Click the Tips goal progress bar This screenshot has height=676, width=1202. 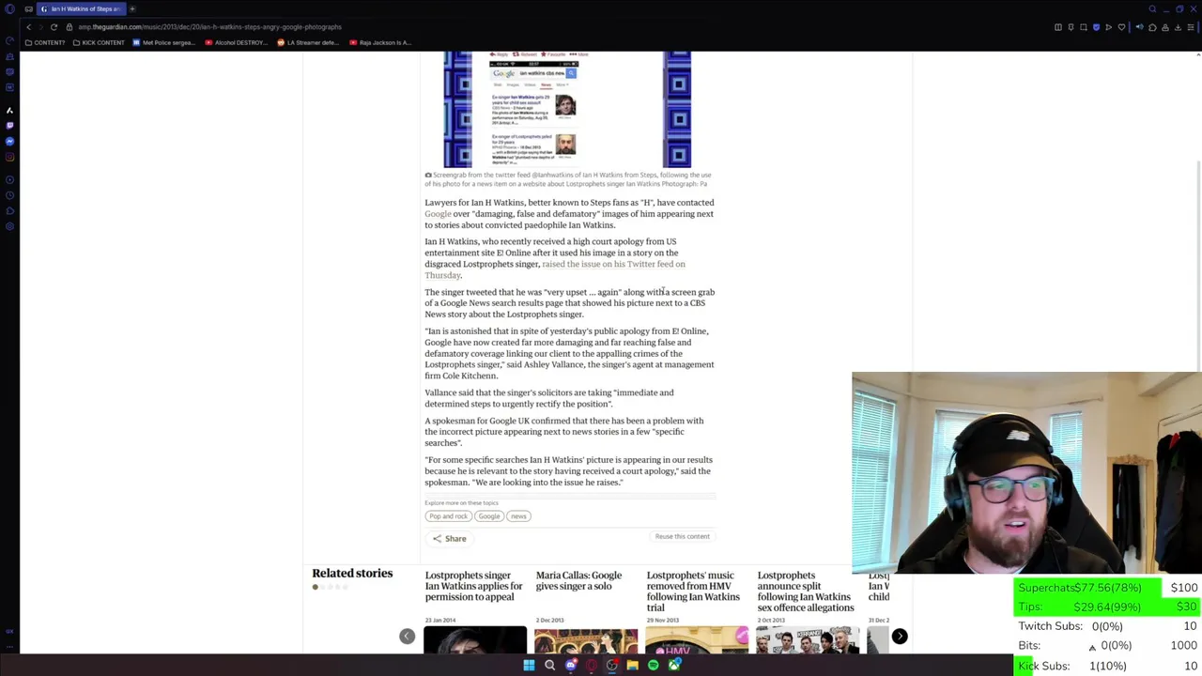(x=1107, y=607)
